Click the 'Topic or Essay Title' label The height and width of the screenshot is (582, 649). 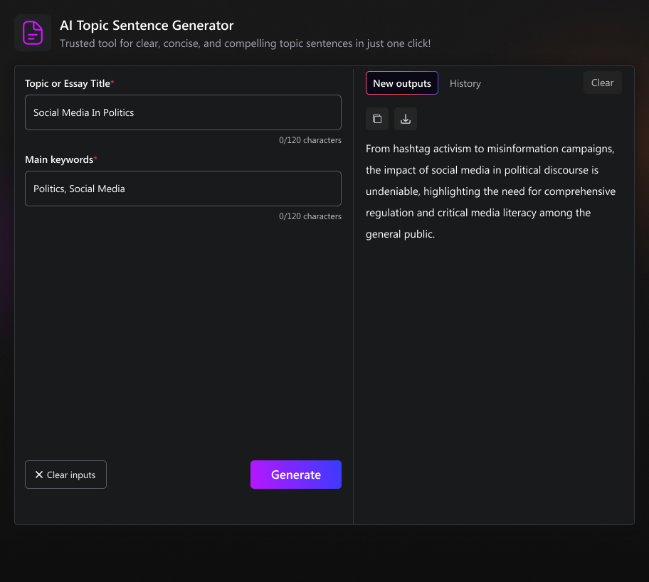[67, 83]
